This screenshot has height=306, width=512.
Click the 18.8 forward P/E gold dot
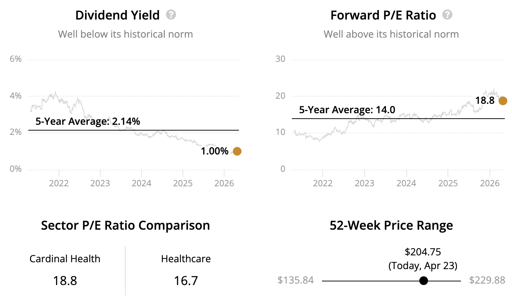click(503, 101)
